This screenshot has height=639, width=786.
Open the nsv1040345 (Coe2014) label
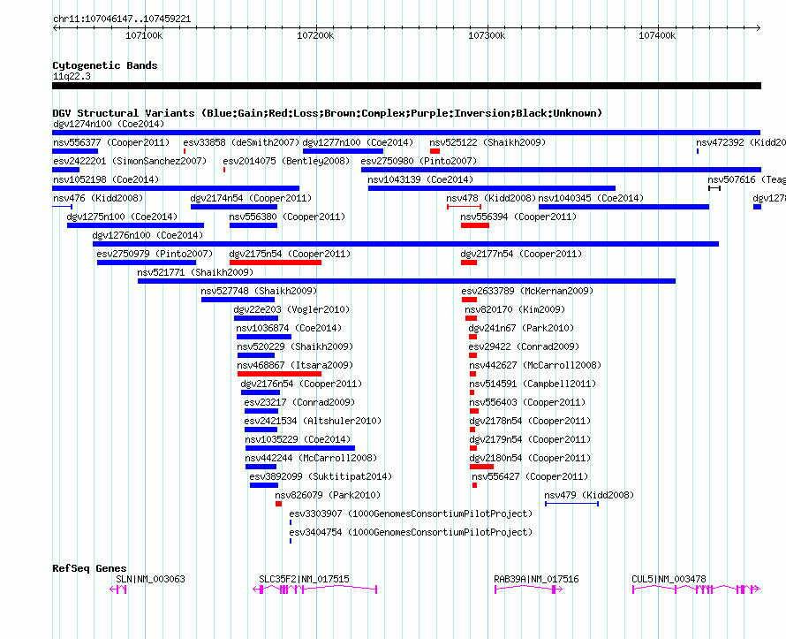591,198
